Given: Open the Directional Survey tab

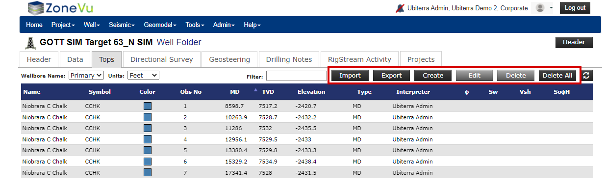Looking at the screenshot, I should (161, 59).
